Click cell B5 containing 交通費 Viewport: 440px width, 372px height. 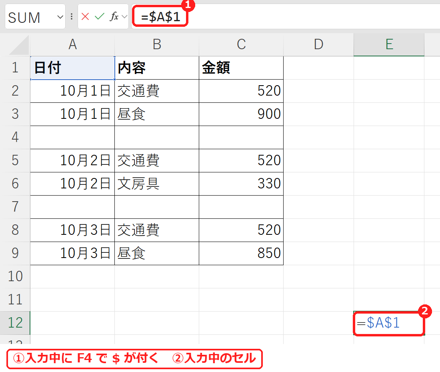[157, 160]
